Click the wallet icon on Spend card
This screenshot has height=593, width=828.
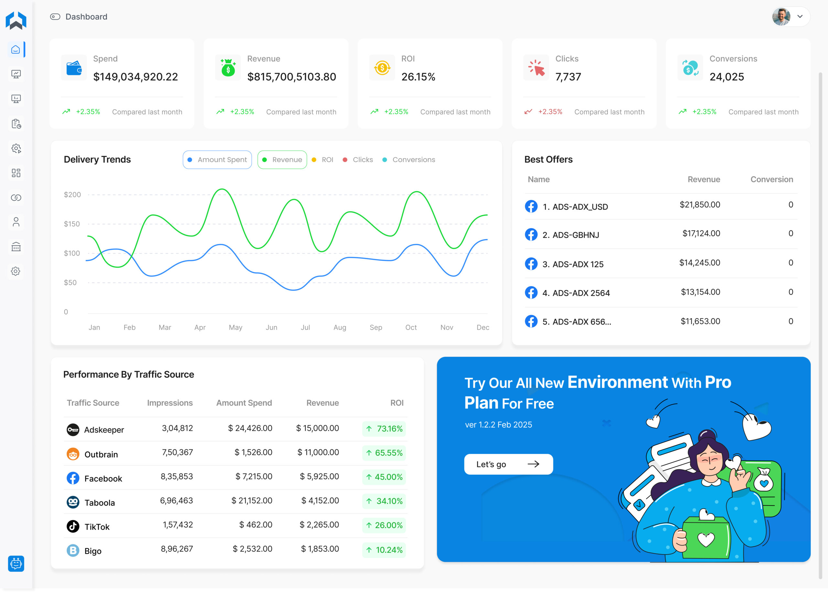74,68
